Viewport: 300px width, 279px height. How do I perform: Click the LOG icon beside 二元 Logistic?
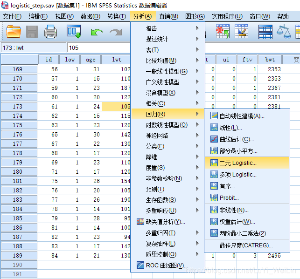(x=214, y=163)
